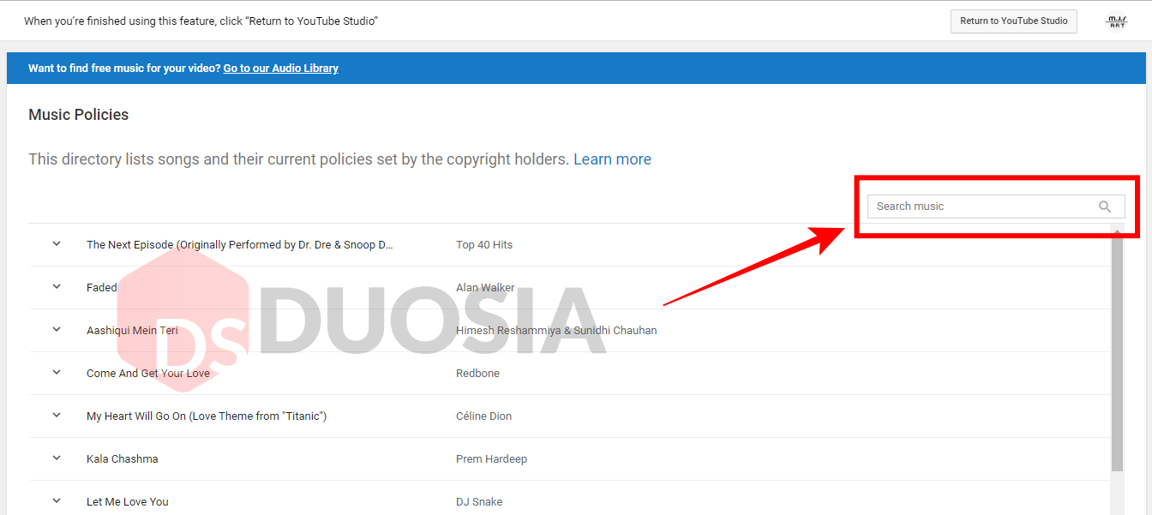The width and height of the screenshot is (1152, 515).
Task: Click Return to YouTube Studio button
Action: pyautogui.click(x=1013, y=21)
